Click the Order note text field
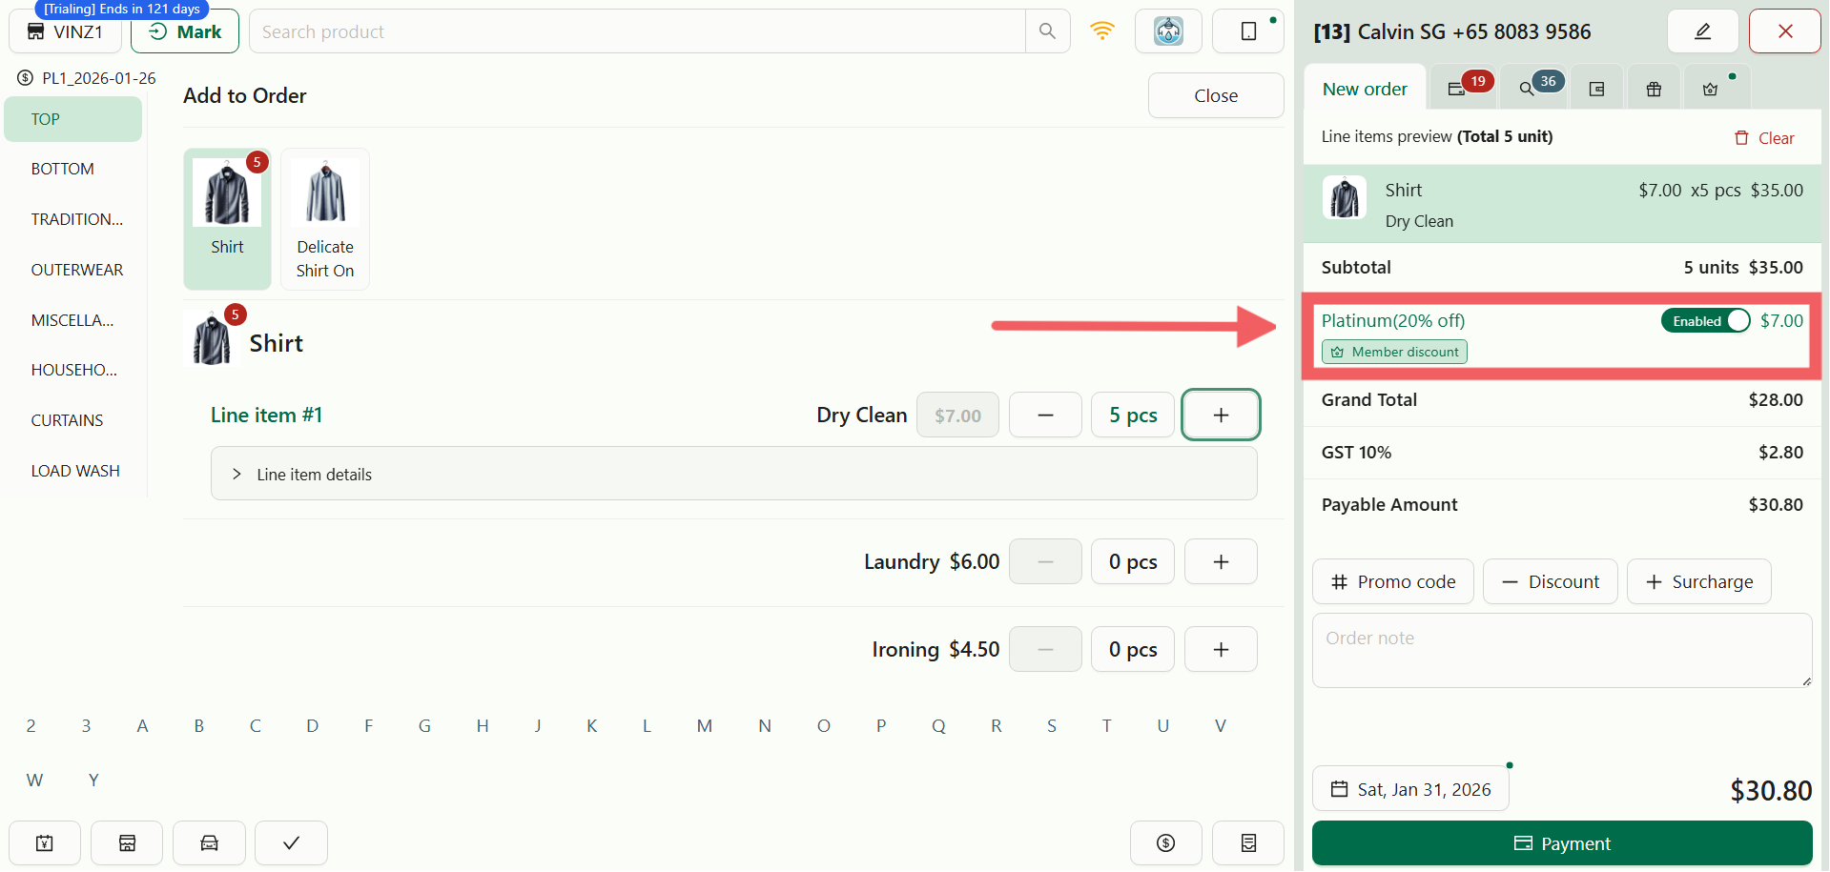The image size is (1830, 872). click(1562, 651)
